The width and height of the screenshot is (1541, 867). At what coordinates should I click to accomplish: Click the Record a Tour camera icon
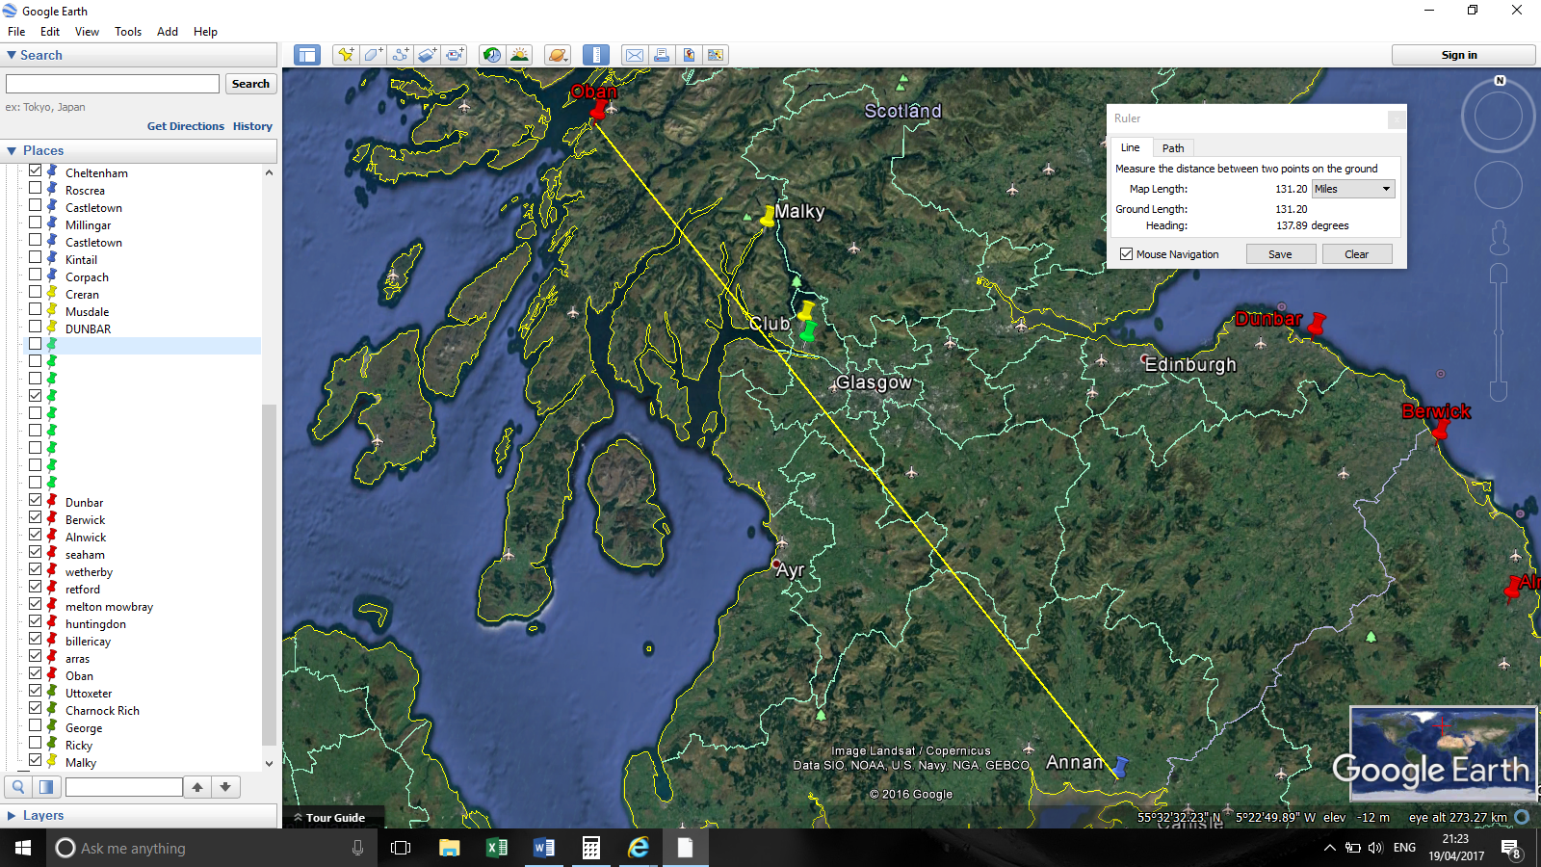click(x=455, y=55)
